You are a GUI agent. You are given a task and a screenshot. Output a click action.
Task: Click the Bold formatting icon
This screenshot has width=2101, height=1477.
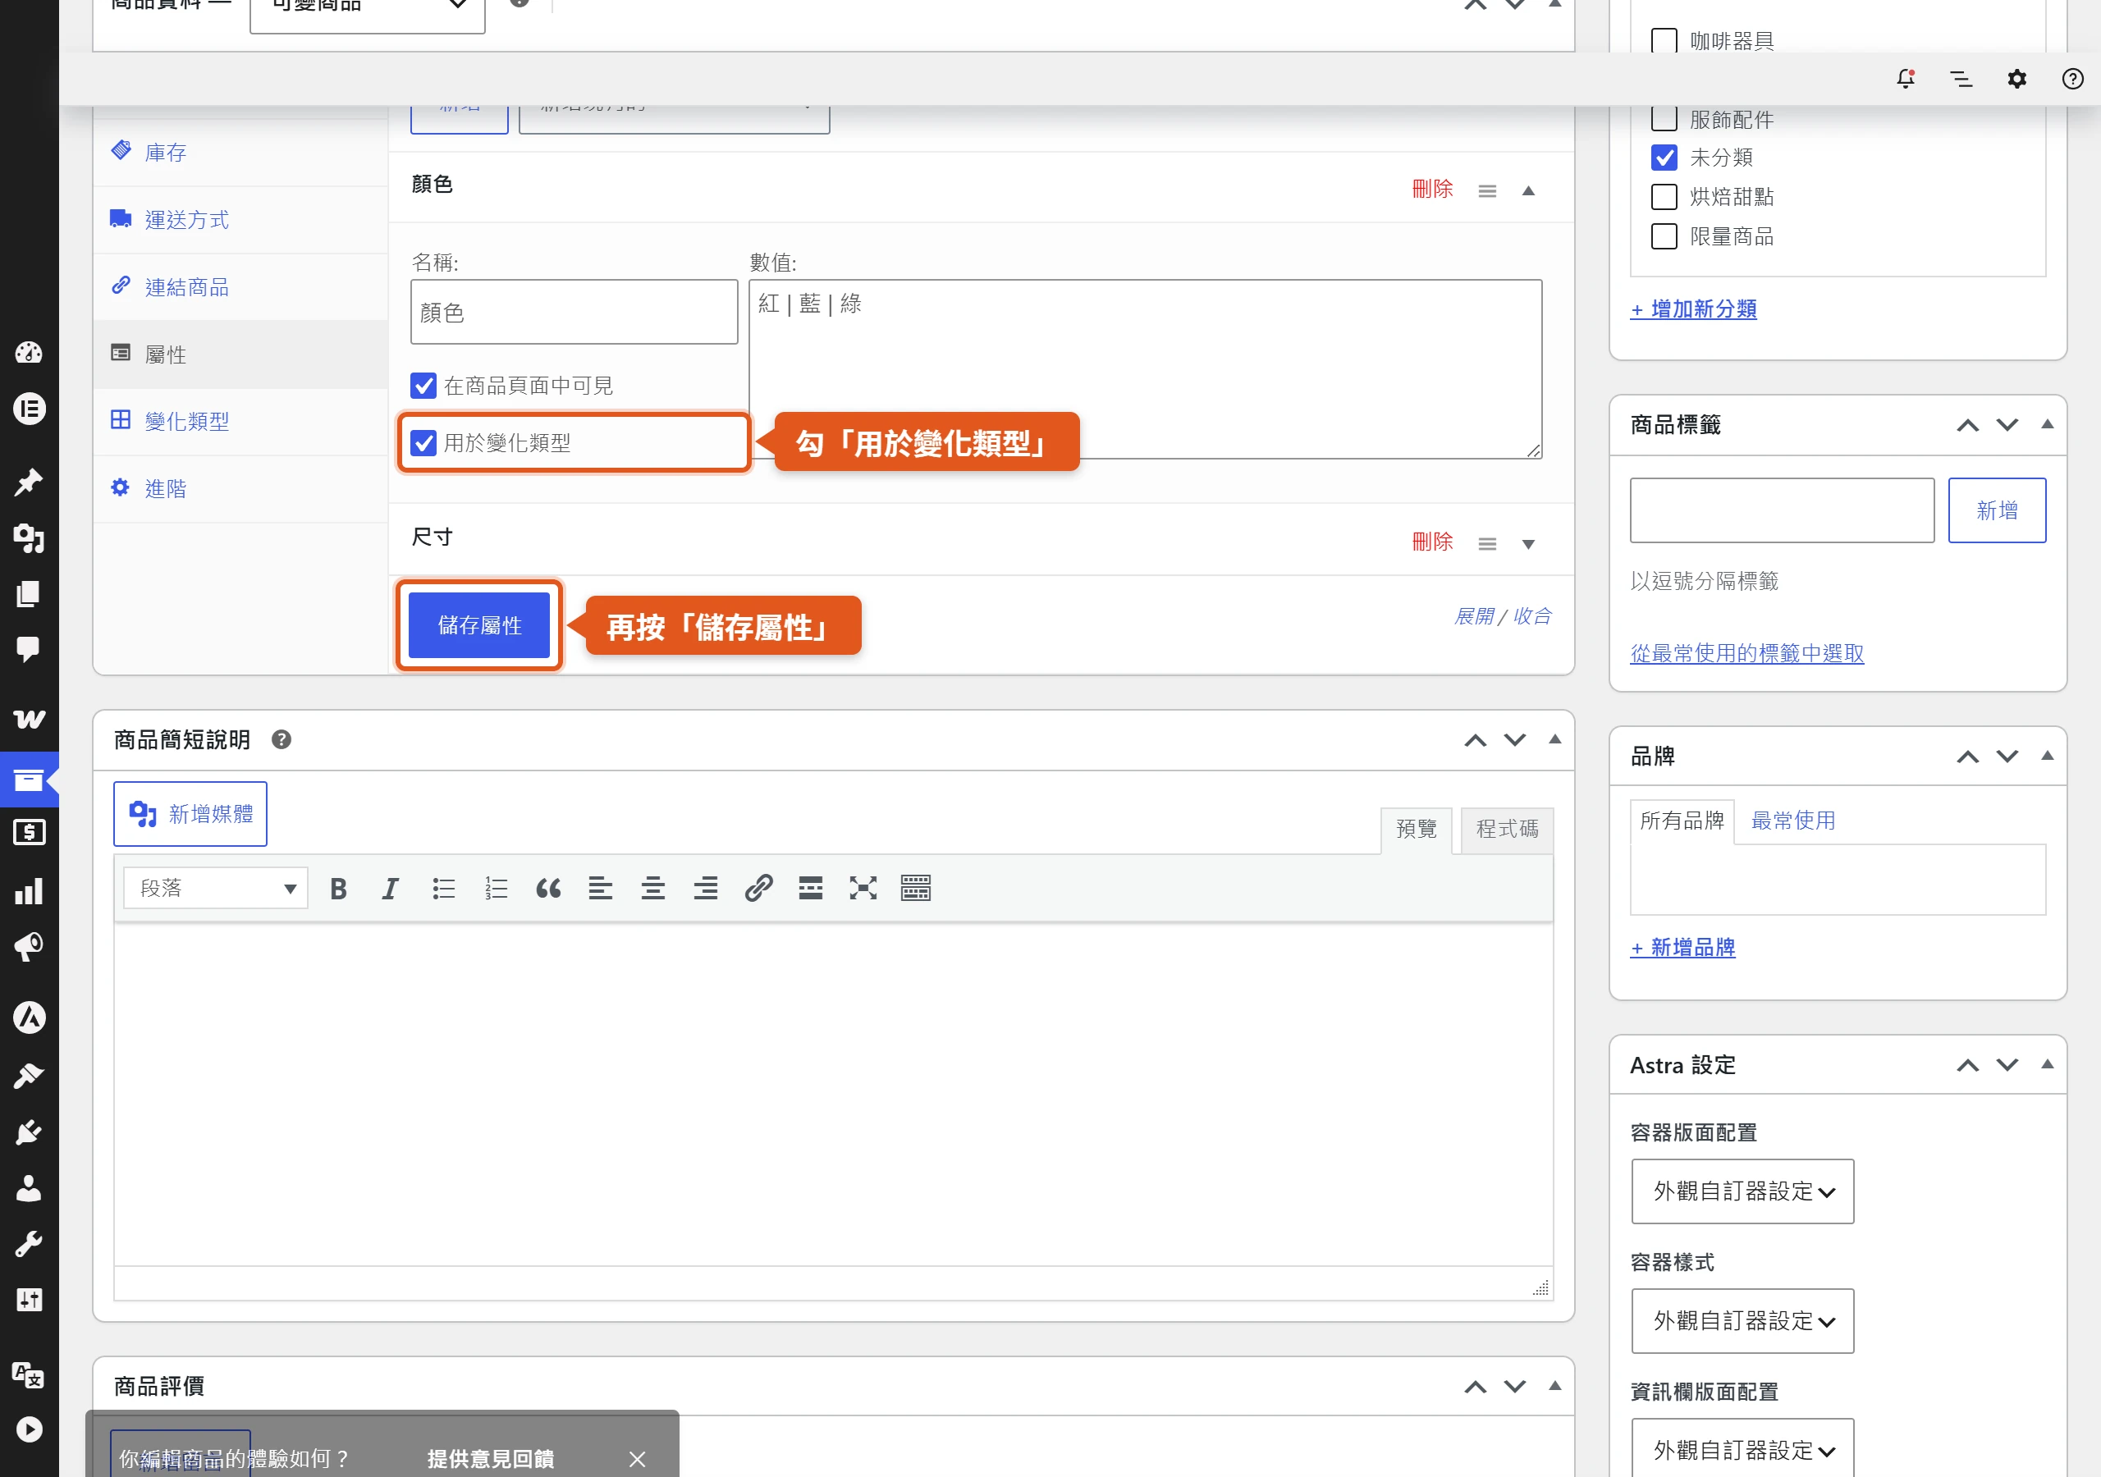339,888
